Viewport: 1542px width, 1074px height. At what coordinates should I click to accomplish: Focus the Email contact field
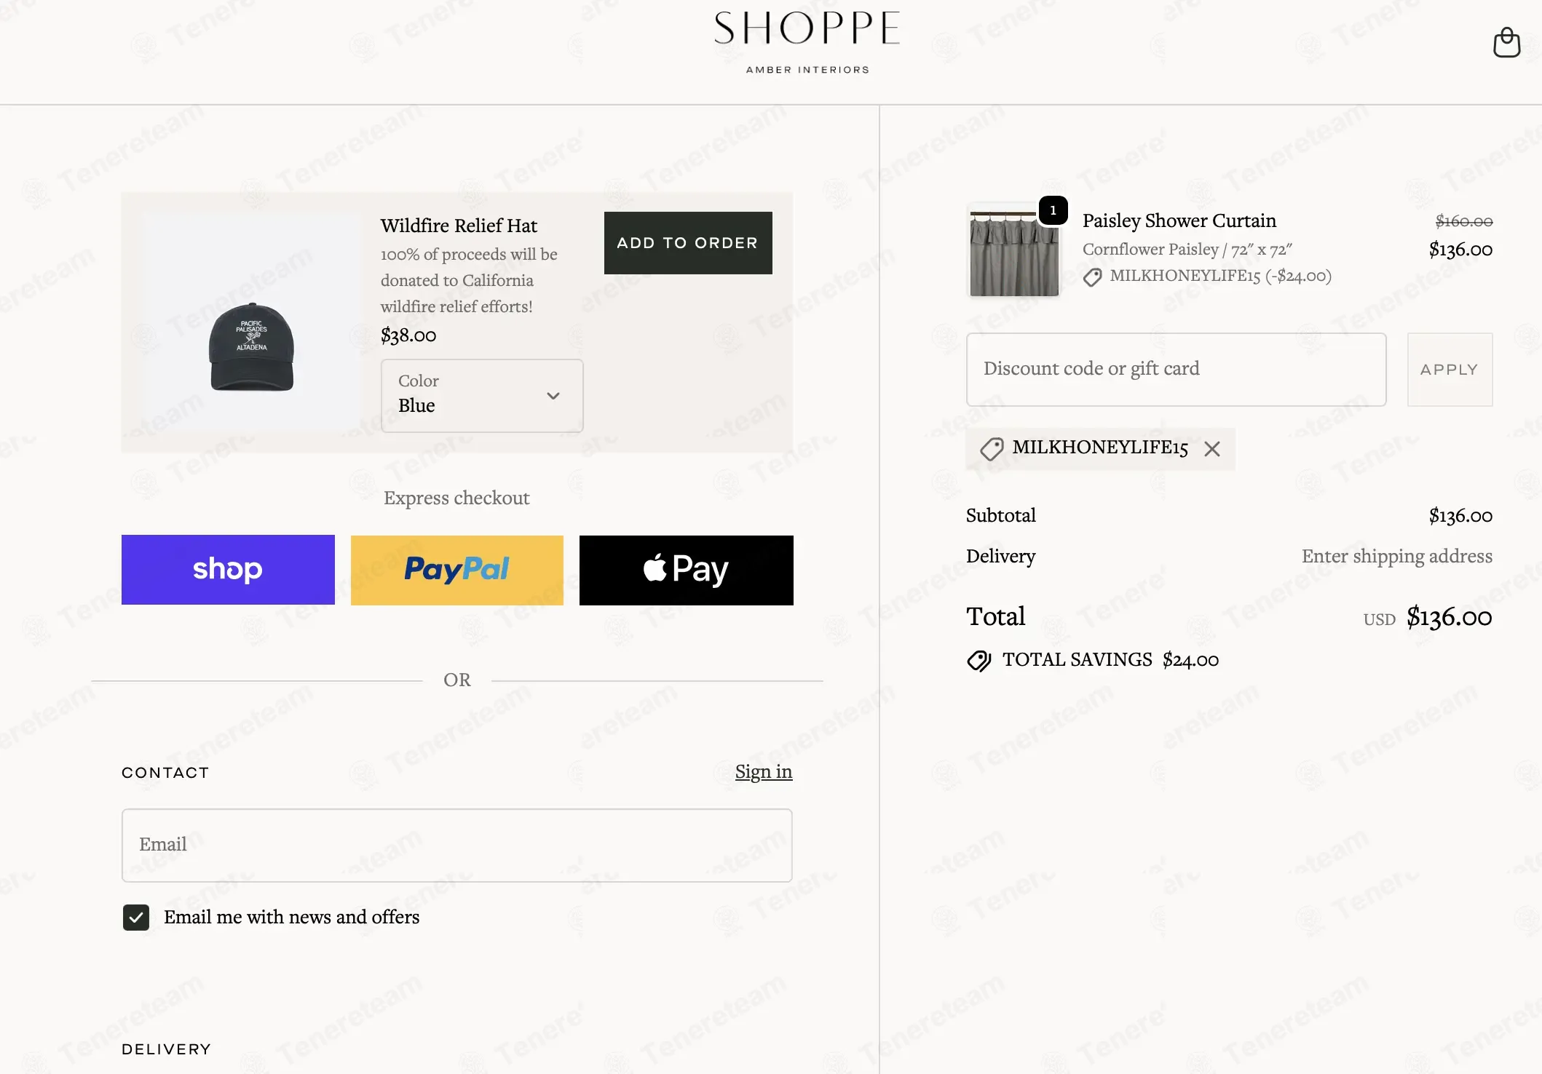pos(456,845)
